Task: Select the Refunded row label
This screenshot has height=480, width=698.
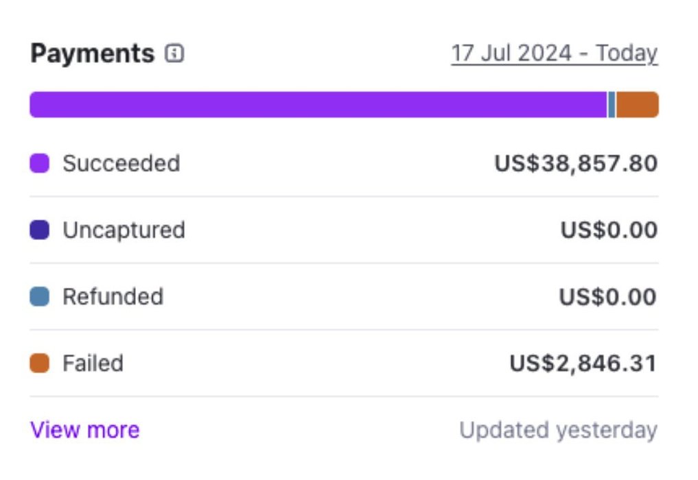Action: pos(113,296)
